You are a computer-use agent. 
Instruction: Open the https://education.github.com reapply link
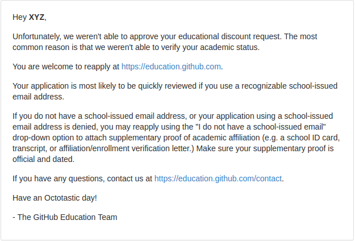point(171,67)
